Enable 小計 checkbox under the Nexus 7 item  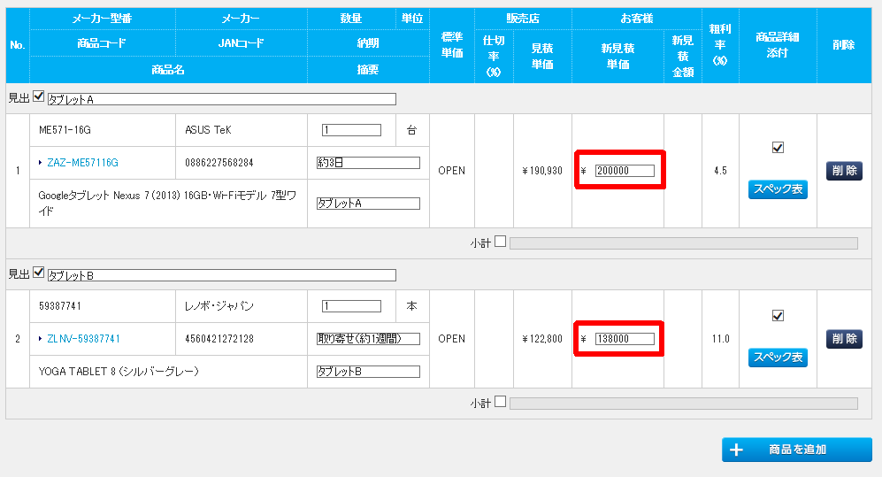[501, 242]
